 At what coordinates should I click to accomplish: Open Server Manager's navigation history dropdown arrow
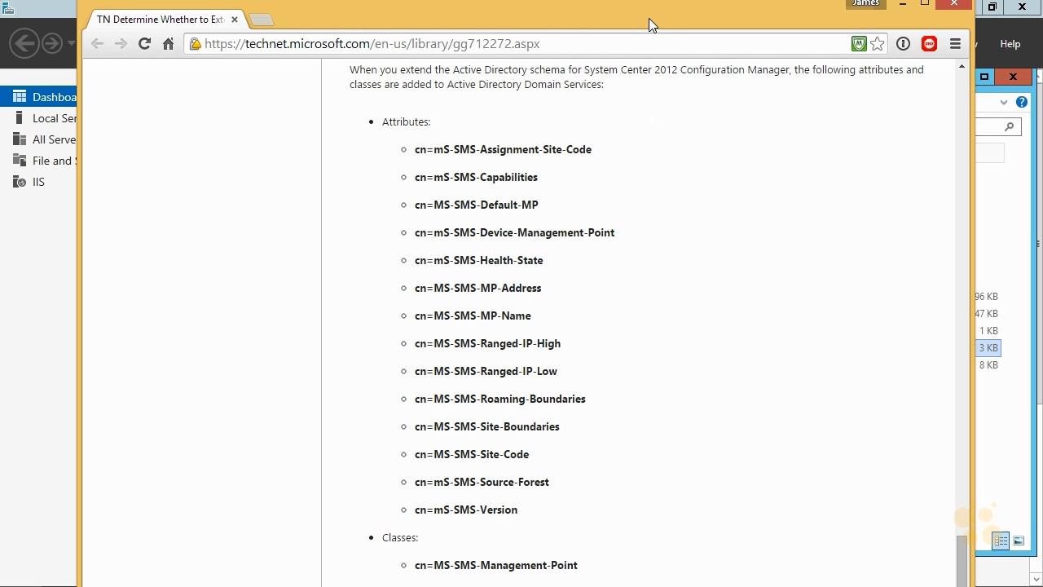pyautogui.click(x=72, y=42)
